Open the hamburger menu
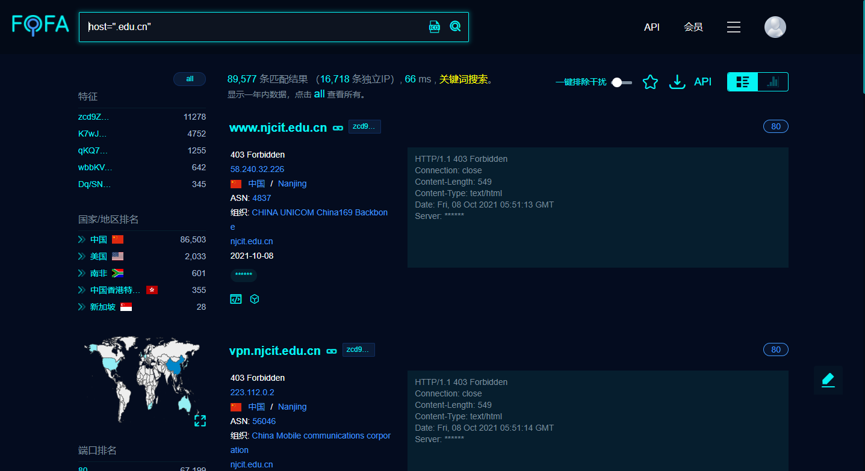The width and height of the screenshot is (865, 471). [733, 27]
